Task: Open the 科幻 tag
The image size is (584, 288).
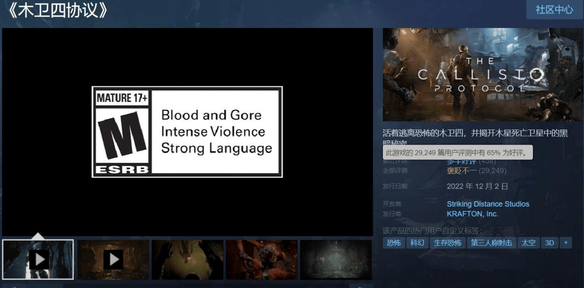Action: tap(417, 243)
